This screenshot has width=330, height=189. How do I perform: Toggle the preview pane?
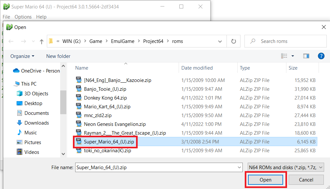pyautogui.click(x=306, y=56)
